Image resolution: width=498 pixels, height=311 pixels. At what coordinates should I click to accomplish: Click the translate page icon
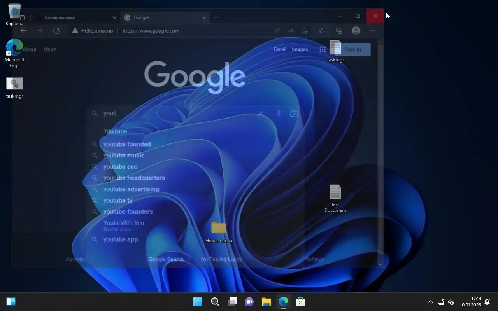click(x=291, y=31)
